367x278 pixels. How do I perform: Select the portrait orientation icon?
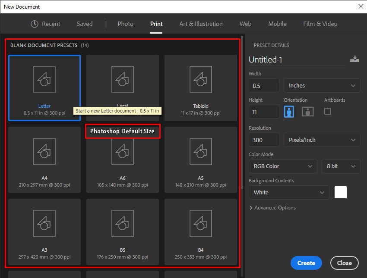click(x=288, y=111)
